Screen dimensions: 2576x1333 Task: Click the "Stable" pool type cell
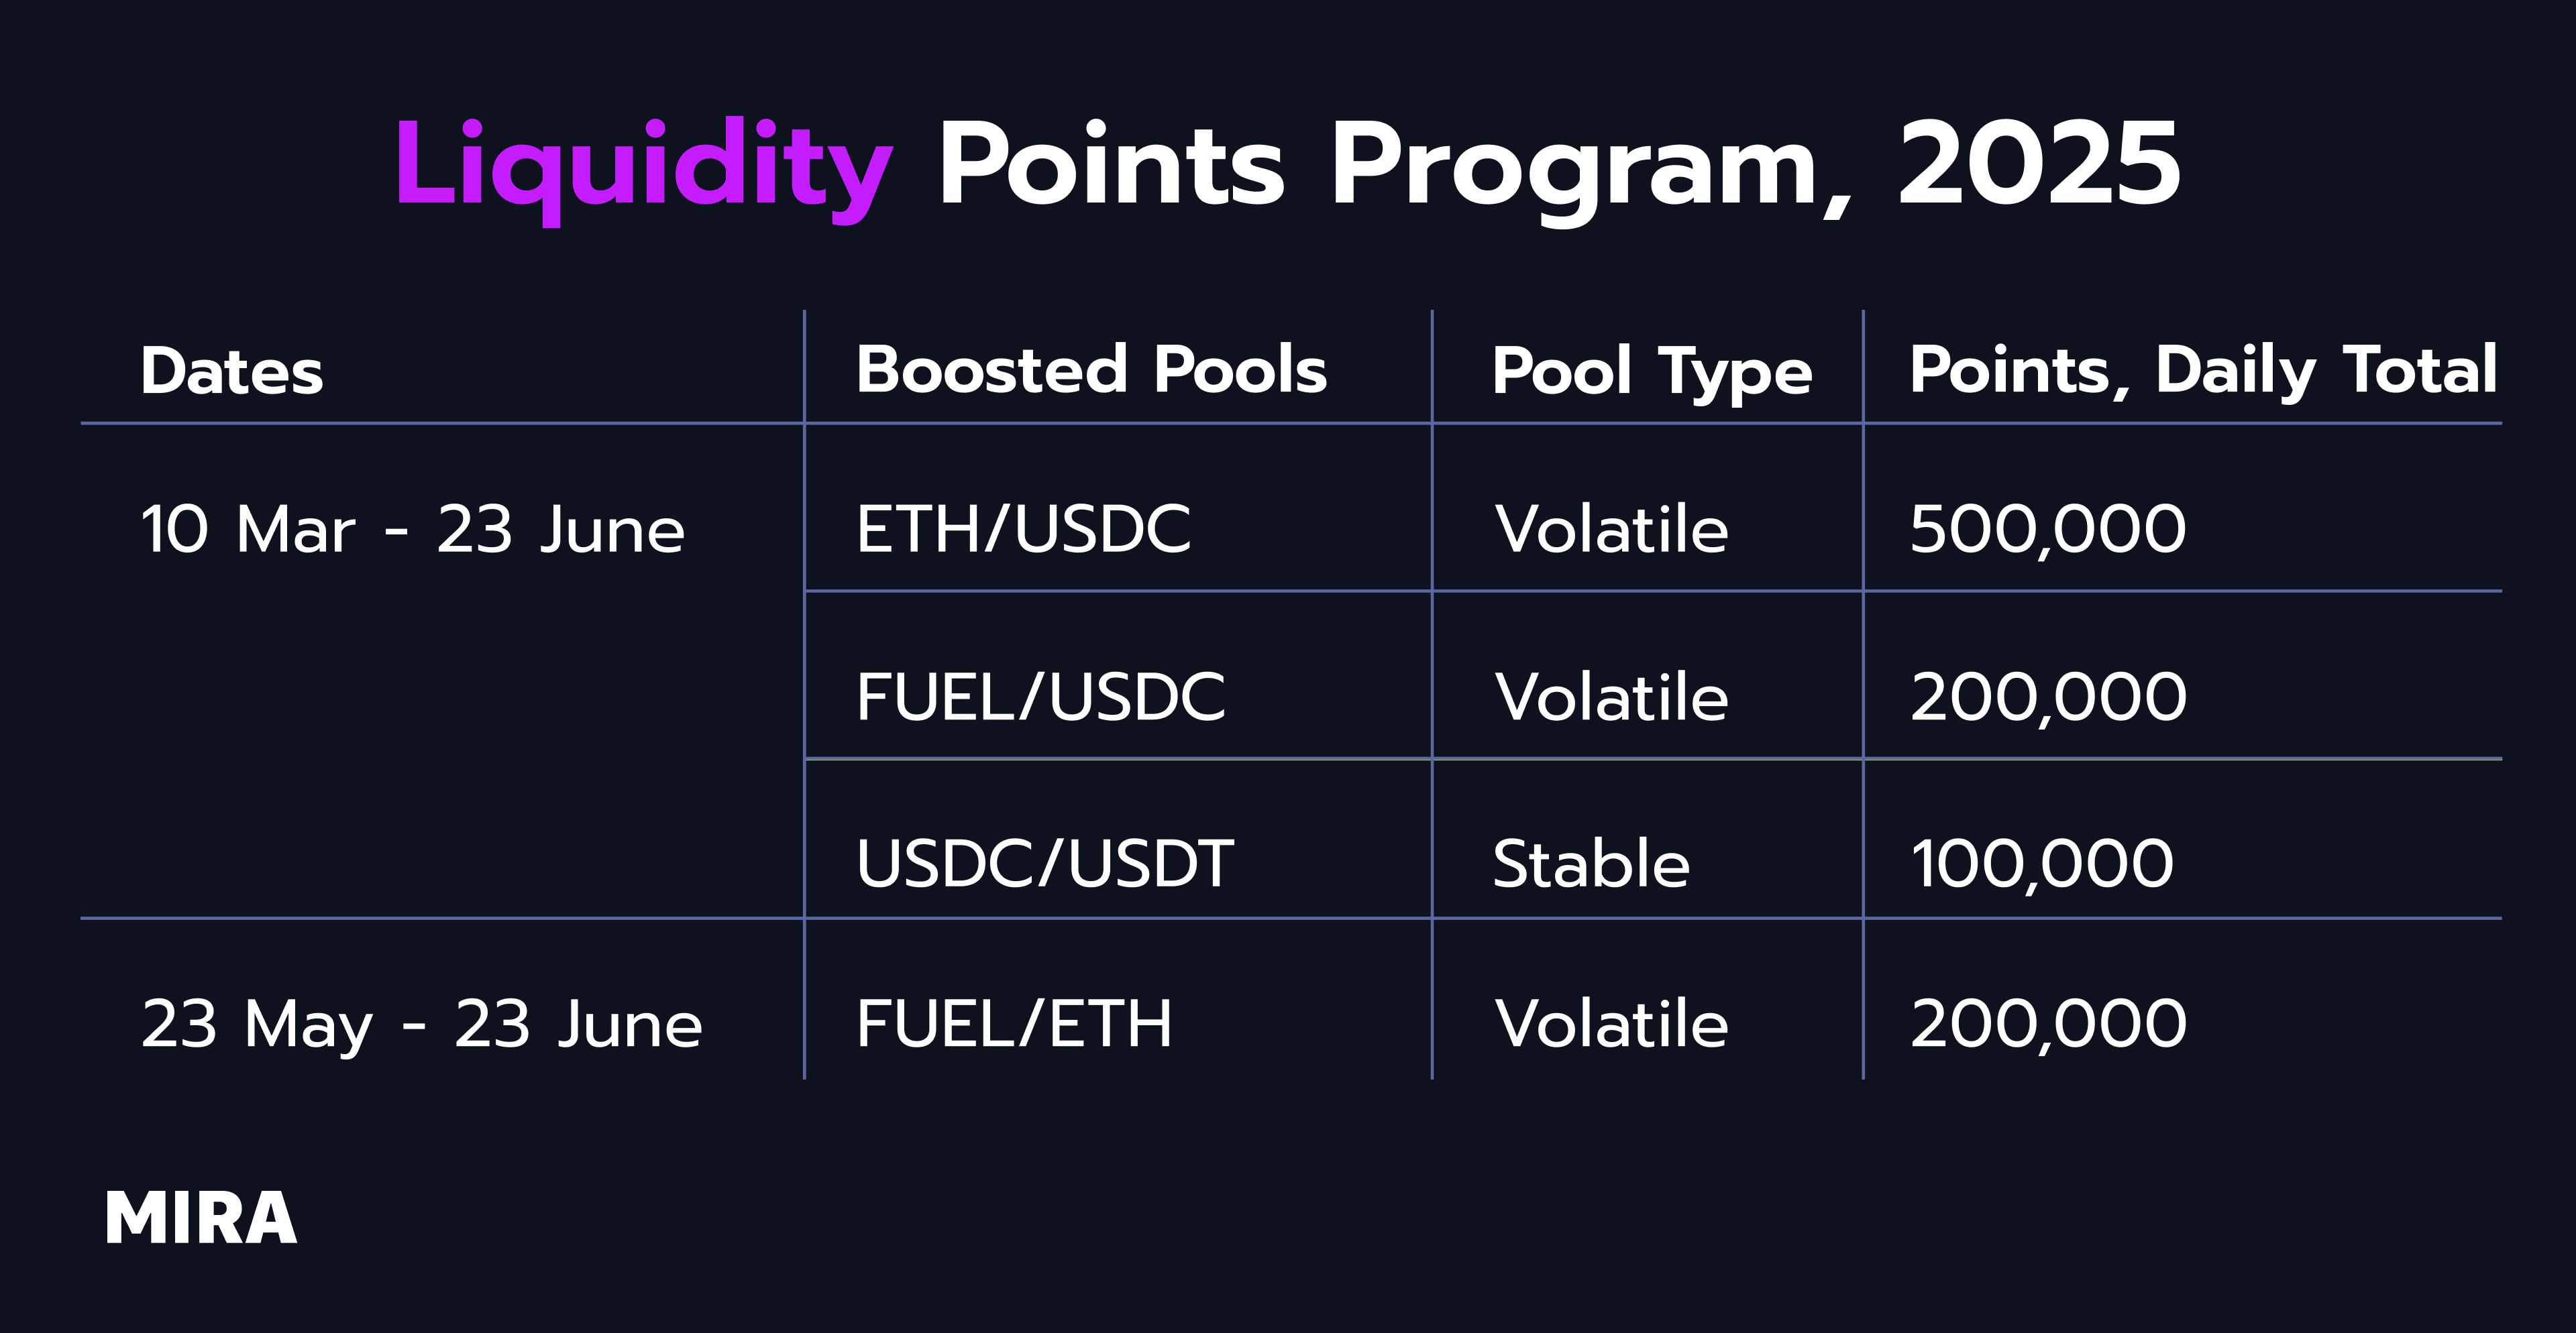point(1591,864)
